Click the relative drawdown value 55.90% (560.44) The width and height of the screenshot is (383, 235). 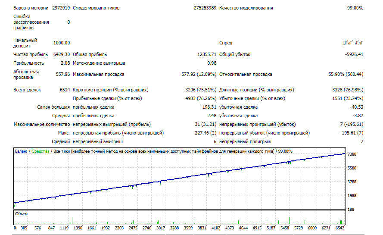(346, 74)
